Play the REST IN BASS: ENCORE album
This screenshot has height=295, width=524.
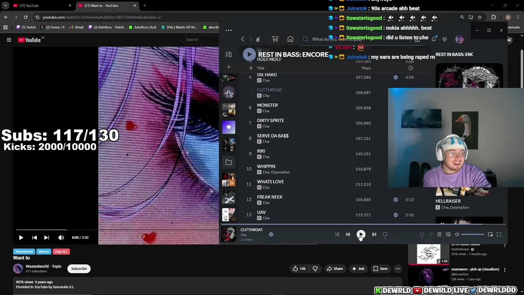pos(249,54)
